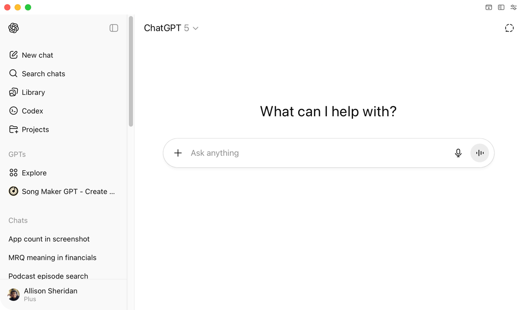Open the MRQ meaning in financials chat

52,257
